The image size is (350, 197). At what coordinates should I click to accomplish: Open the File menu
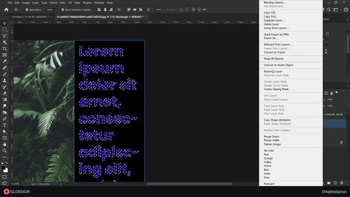(x=10, y=3)
